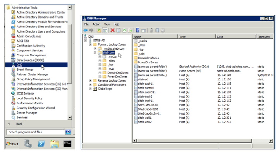This screenshot has width=279, height=154.
Task: Select the siteb-ws02 host record
Action: pos(145,122)
